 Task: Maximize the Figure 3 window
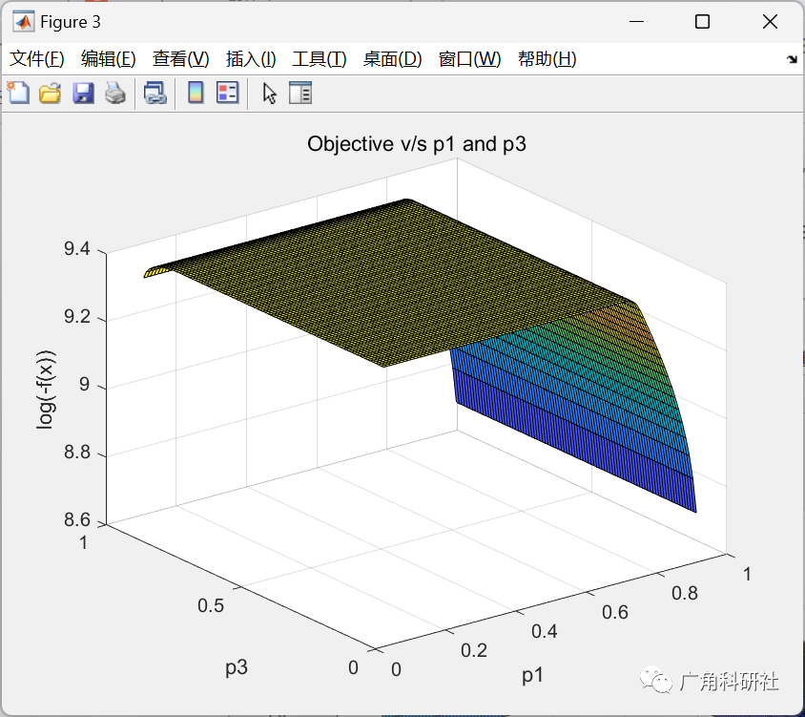pyautogui.click(x=702, y=22)
